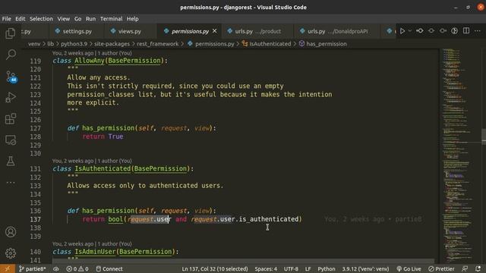The image size is (486, 273).
Task: Click the has_permission breadcrumb segment
Action: click(323, 44)
